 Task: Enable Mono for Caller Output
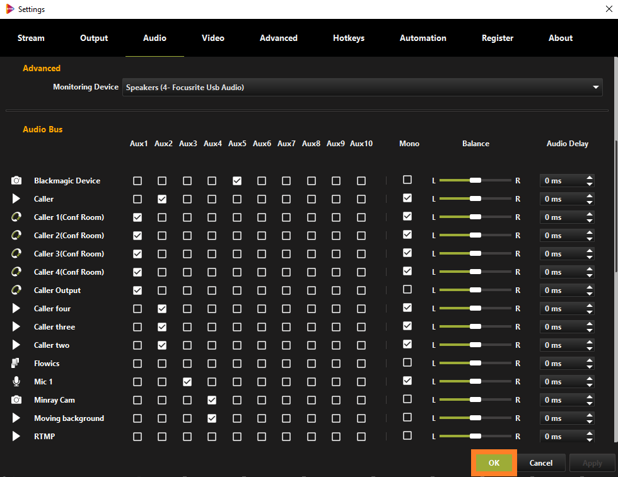click(407, 289)
